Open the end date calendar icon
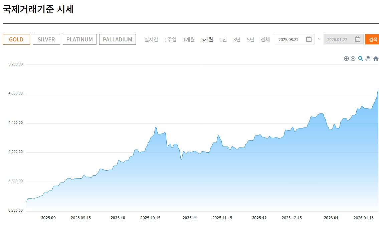This screenshot has height=228, width=379. coord(358,39)
